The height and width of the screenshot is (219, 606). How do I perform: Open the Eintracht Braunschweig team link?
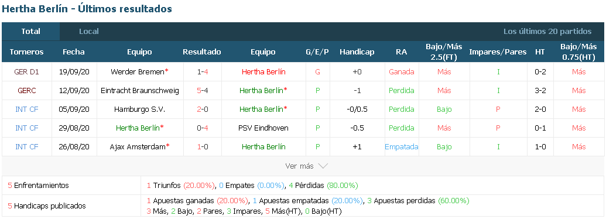point(139,90)
